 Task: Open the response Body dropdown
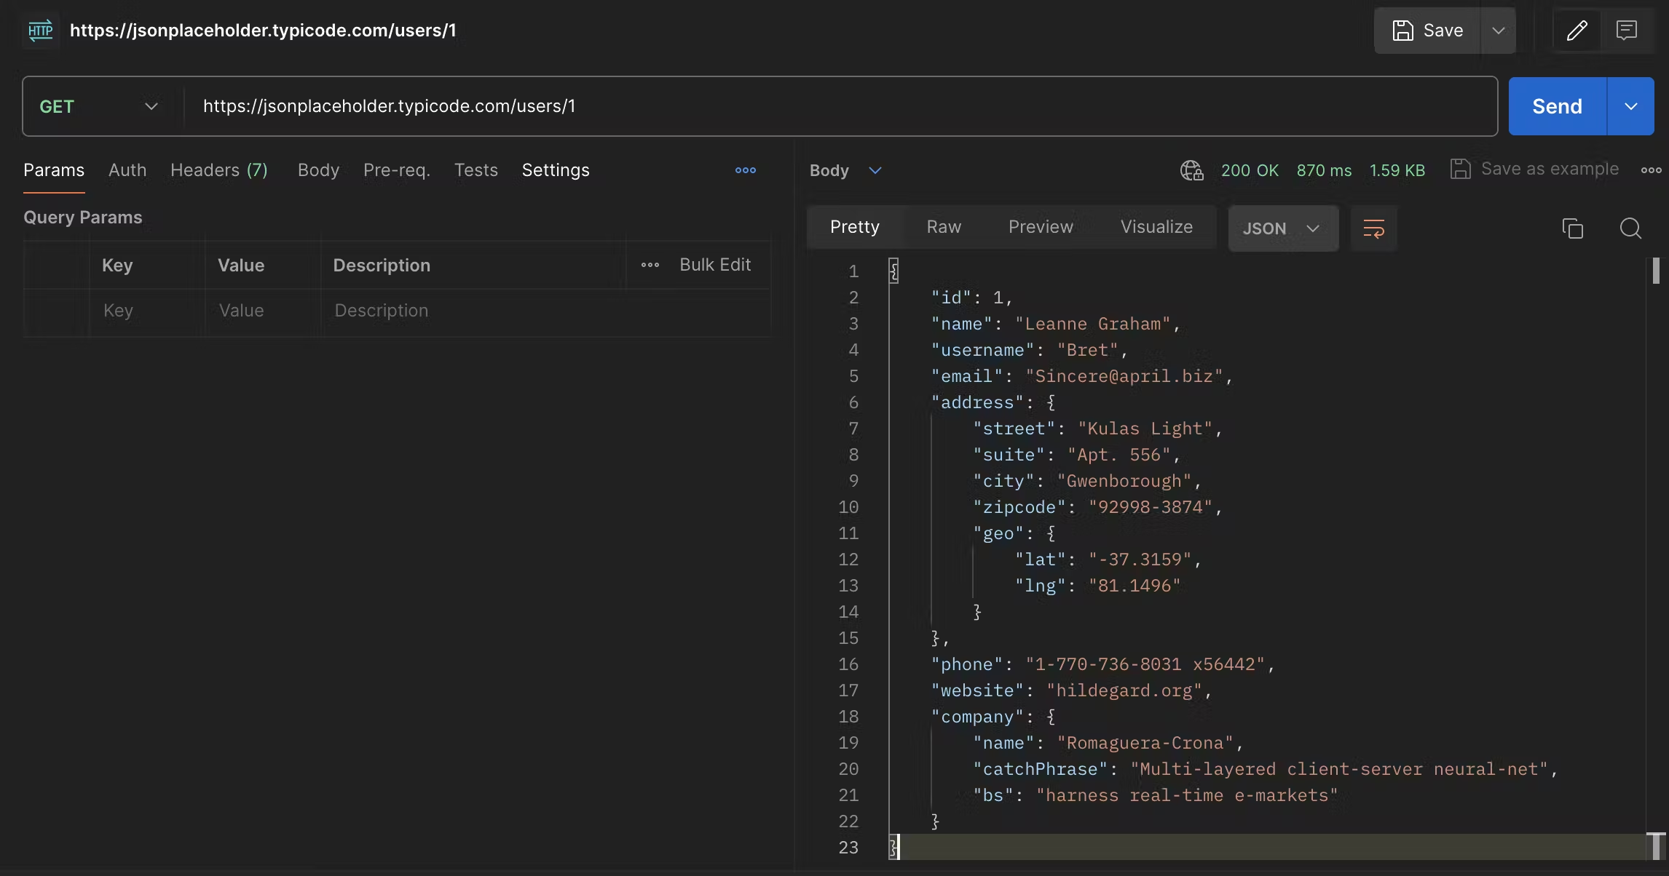pyautogui.click(x=845, y=170)
